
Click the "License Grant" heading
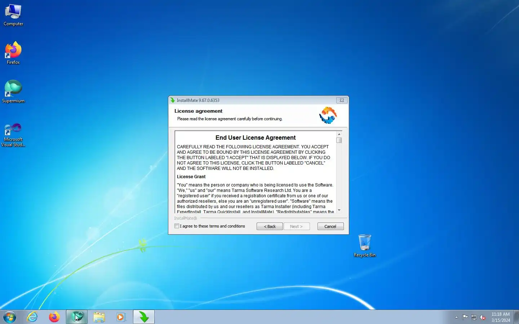tap(191, 177)
